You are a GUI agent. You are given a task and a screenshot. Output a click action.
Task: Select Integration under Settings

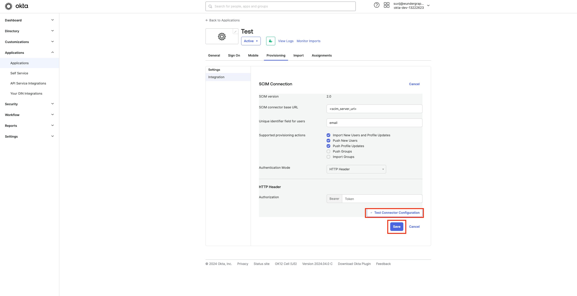[216, 77]
